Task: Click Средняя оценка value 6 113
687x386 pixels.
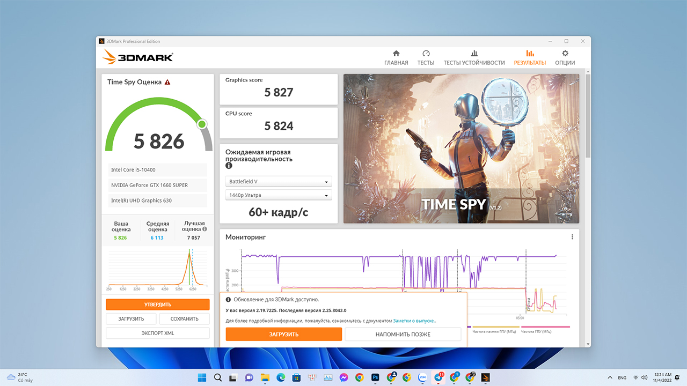Action: (x=157, y=237)
